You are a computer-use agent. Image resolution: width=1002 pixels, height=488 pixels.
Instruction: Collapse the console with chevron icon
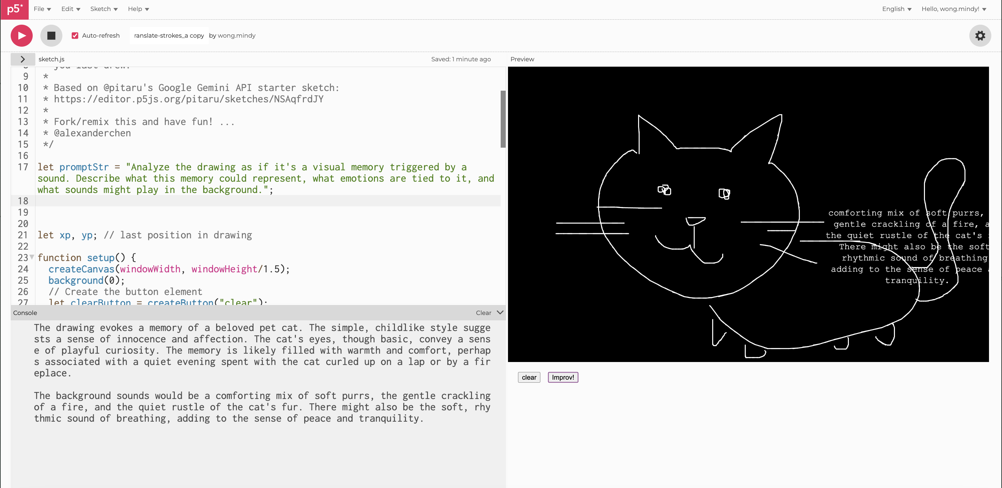[x=500, y=312]
